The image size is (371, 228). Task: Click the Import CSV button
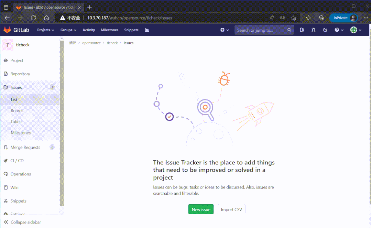[231, 209]
